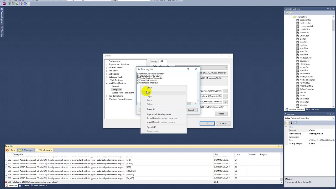Pin the Solution Explorer panel
The width and height of the screenshot is (336, 189).
[x=330, y=9]
